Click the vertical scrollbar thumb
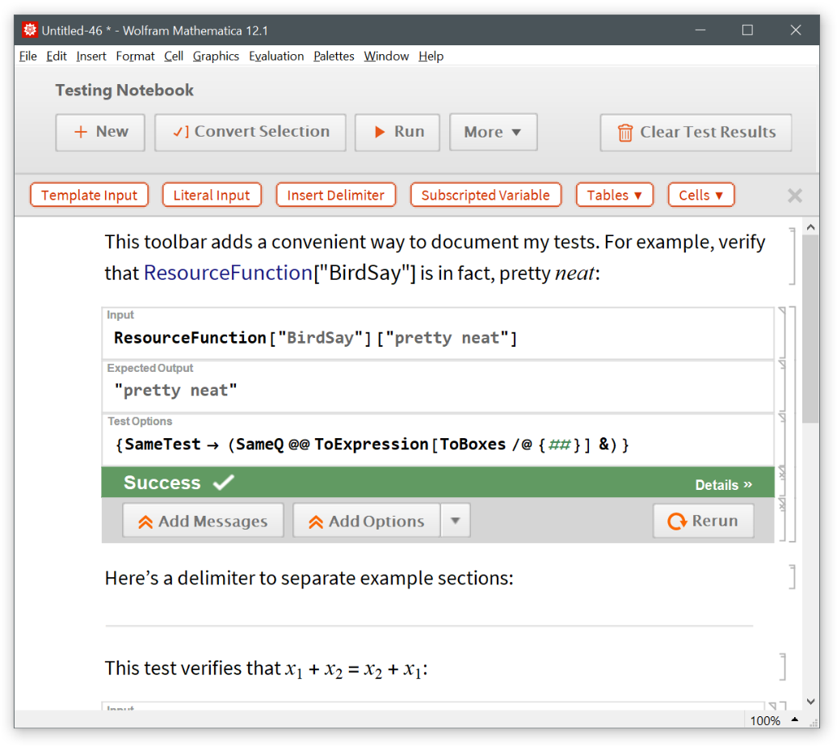The width and height of the screenshot is (837, 747). click(810, 323)
